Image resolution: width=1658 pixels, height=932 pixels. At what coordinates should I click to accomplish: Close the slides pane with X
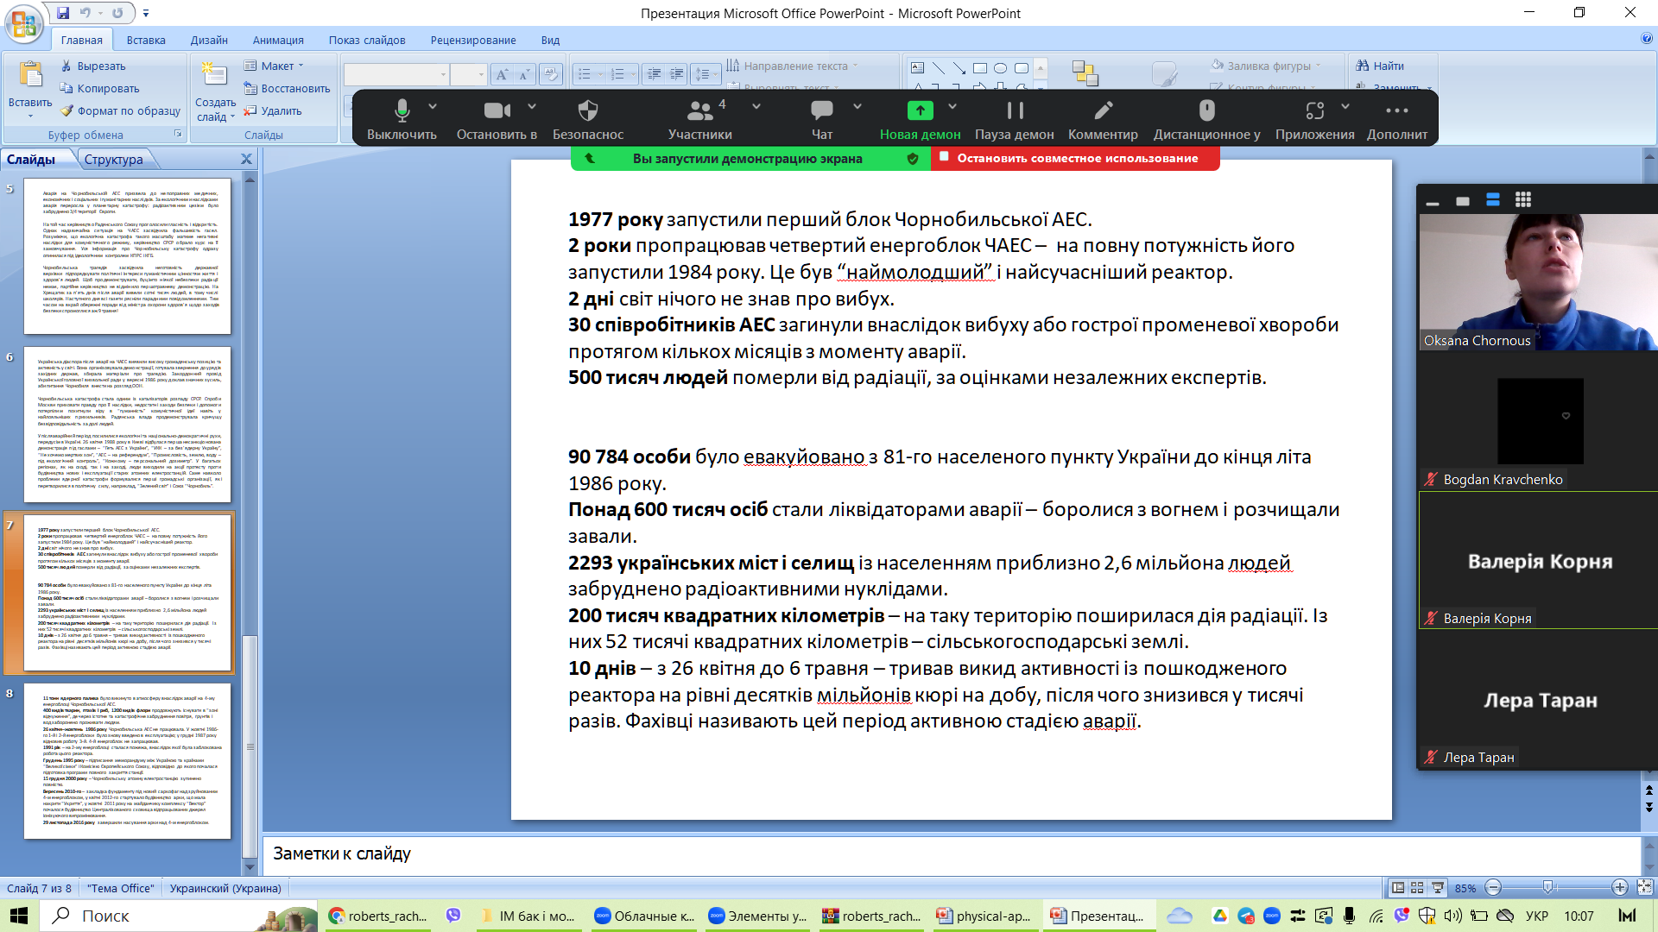coord(246,159)
